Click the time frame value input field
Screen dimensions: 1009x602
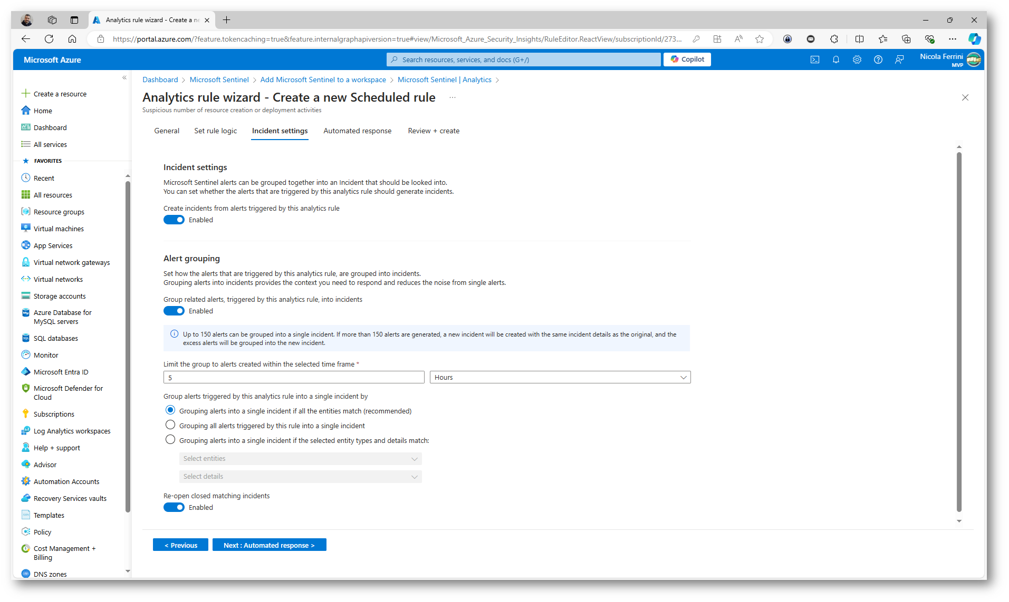294,377
